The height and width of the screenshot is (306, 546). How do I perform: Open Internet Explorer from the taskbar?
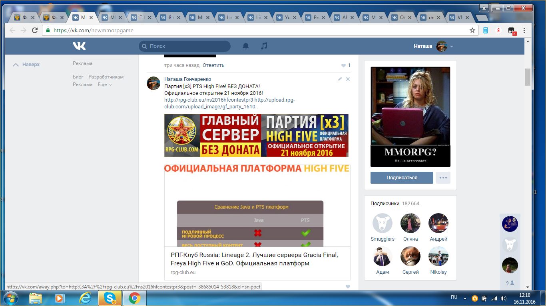point(85,298)
